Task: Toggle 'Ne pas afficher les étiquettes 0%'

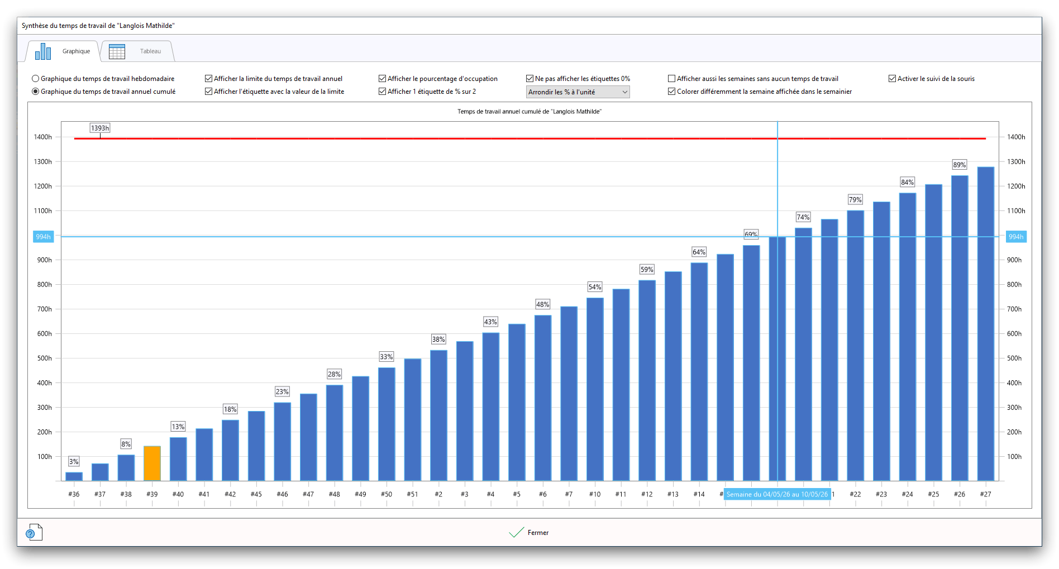Action: click(x=530, y=79)
